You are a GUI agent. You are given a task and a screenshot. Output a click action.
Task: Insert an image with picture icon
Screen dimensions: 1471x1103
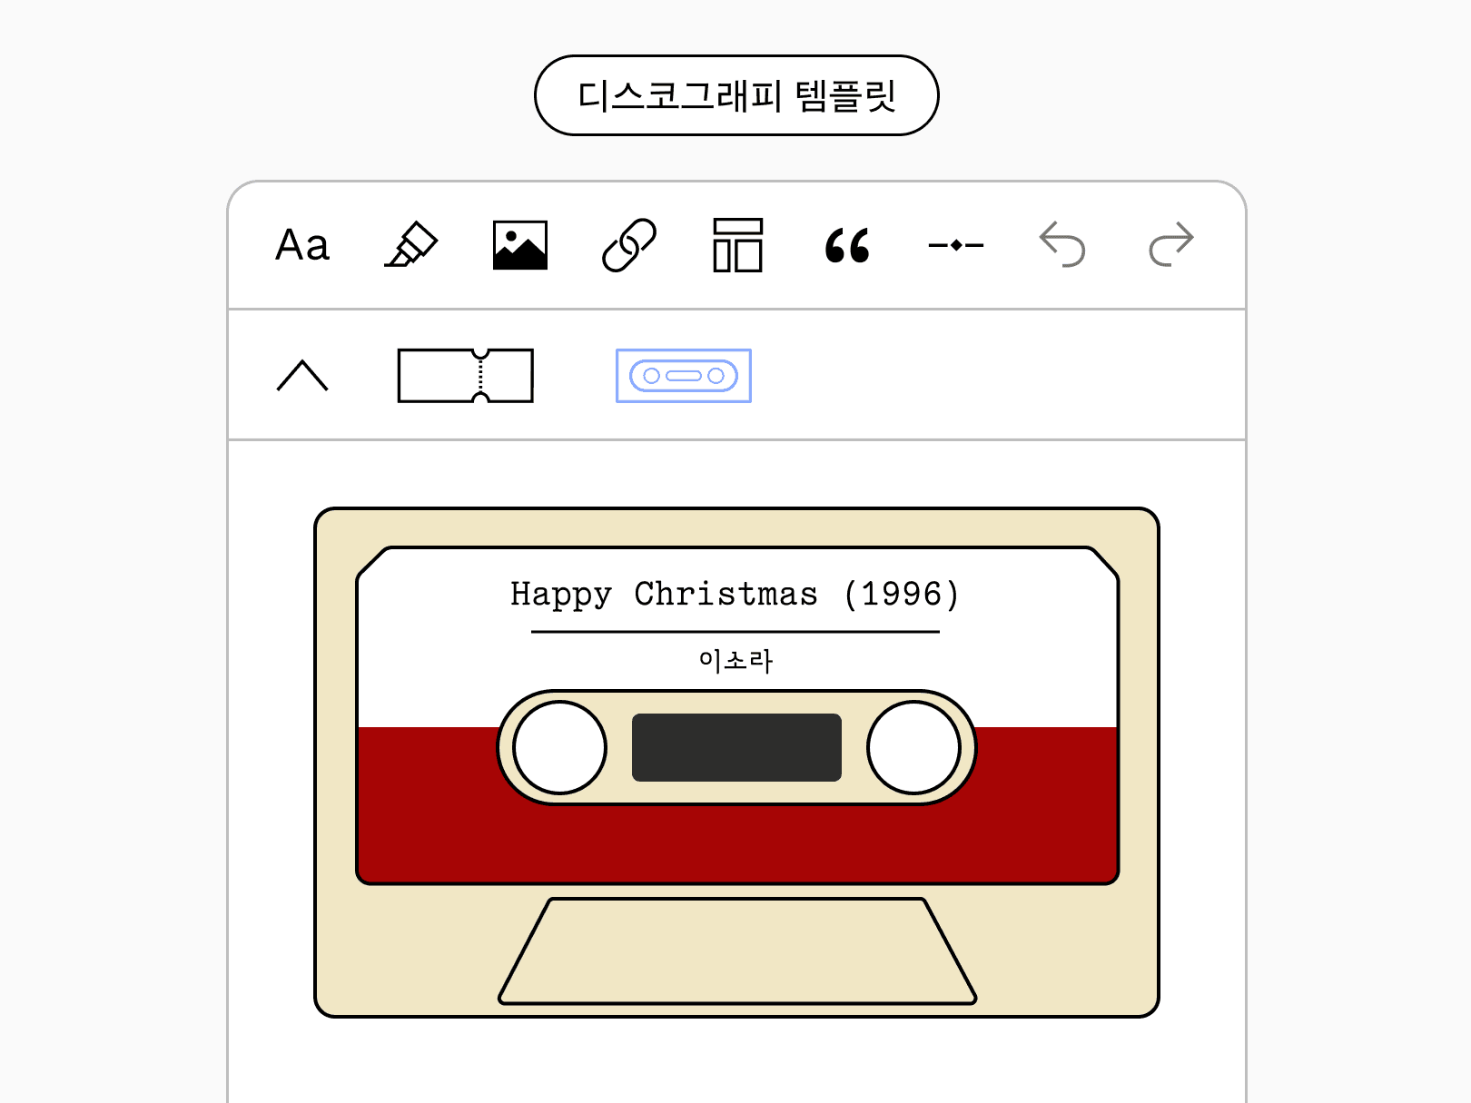(x=520, y=245)
